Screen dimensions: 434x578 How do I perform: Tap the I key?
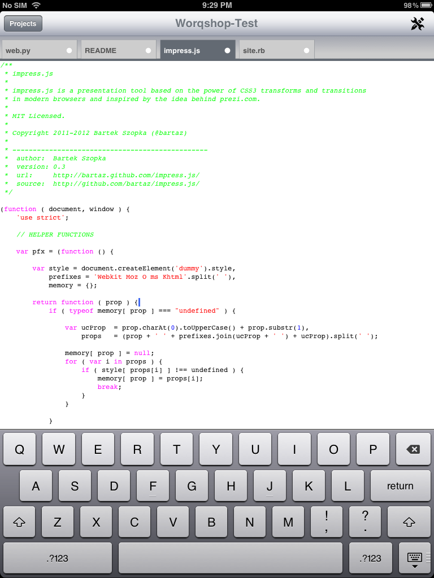294,449
